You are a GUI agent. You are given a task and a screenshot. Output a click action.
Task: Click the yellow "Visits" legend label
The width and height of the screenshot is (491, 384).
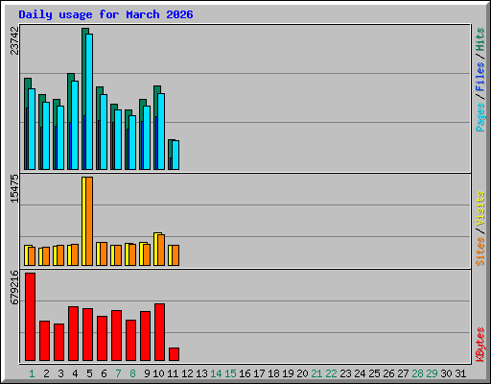[479, 209]
